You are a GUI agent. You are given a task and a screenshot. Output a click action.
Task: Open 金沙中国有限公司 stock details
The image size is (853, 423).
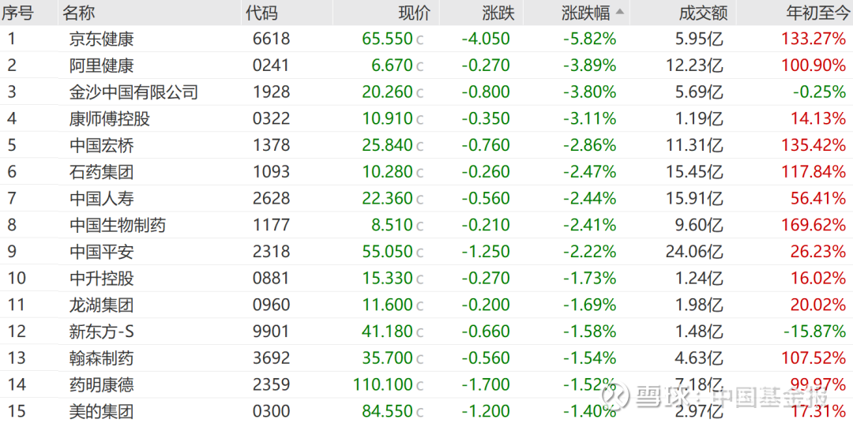click(133, 92)
